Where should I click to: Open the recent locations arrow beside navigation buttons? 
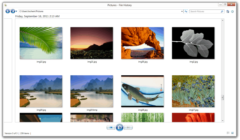click(x=16, y=11)
